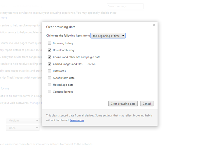Screen dimensions: 200x145
Task: Uncheck the Download history checkbox
Action: pos(50,50)
